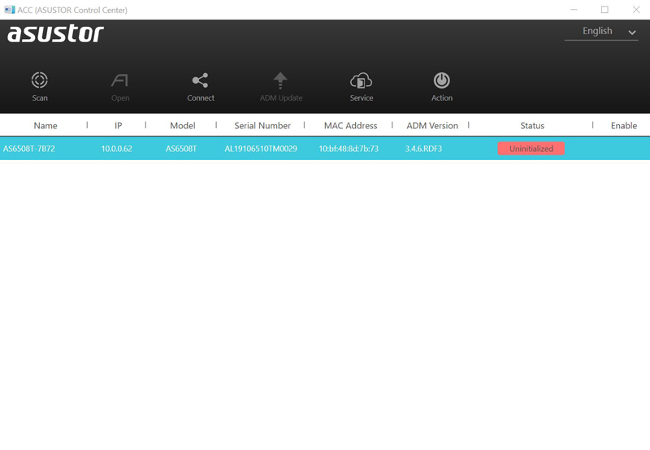Viewport: 650px width, 450px height.
Task: Click the asustor logo
Action: [x=55, y=33]
